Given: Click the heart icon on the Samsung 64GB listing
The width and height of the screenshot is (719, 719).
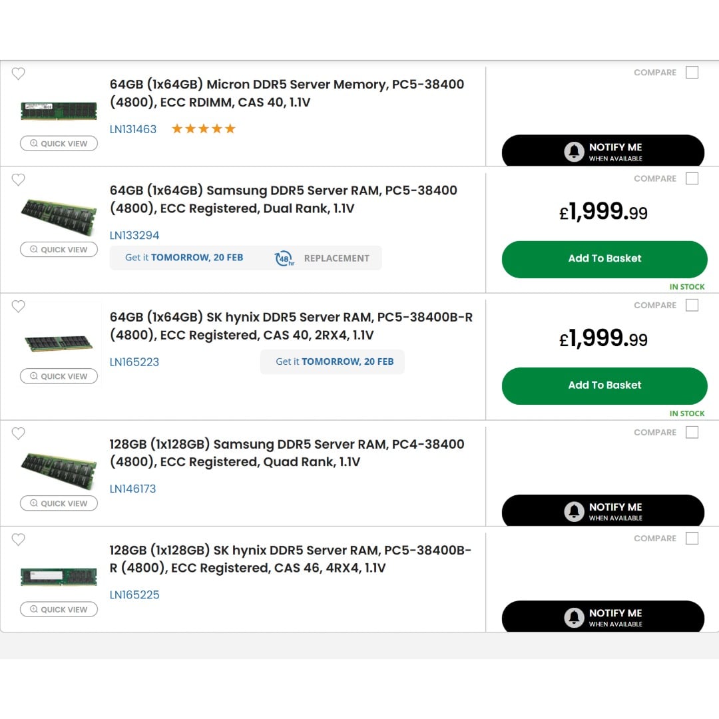Looking at the screenshot, I should pyautogui.click(x=18, y=180).
